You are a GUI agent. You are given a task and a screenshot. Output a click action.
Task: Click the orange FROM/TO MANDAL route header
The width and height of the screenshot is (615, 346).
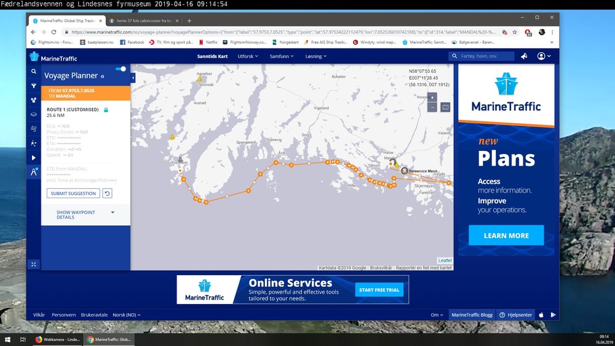point(85,93)
